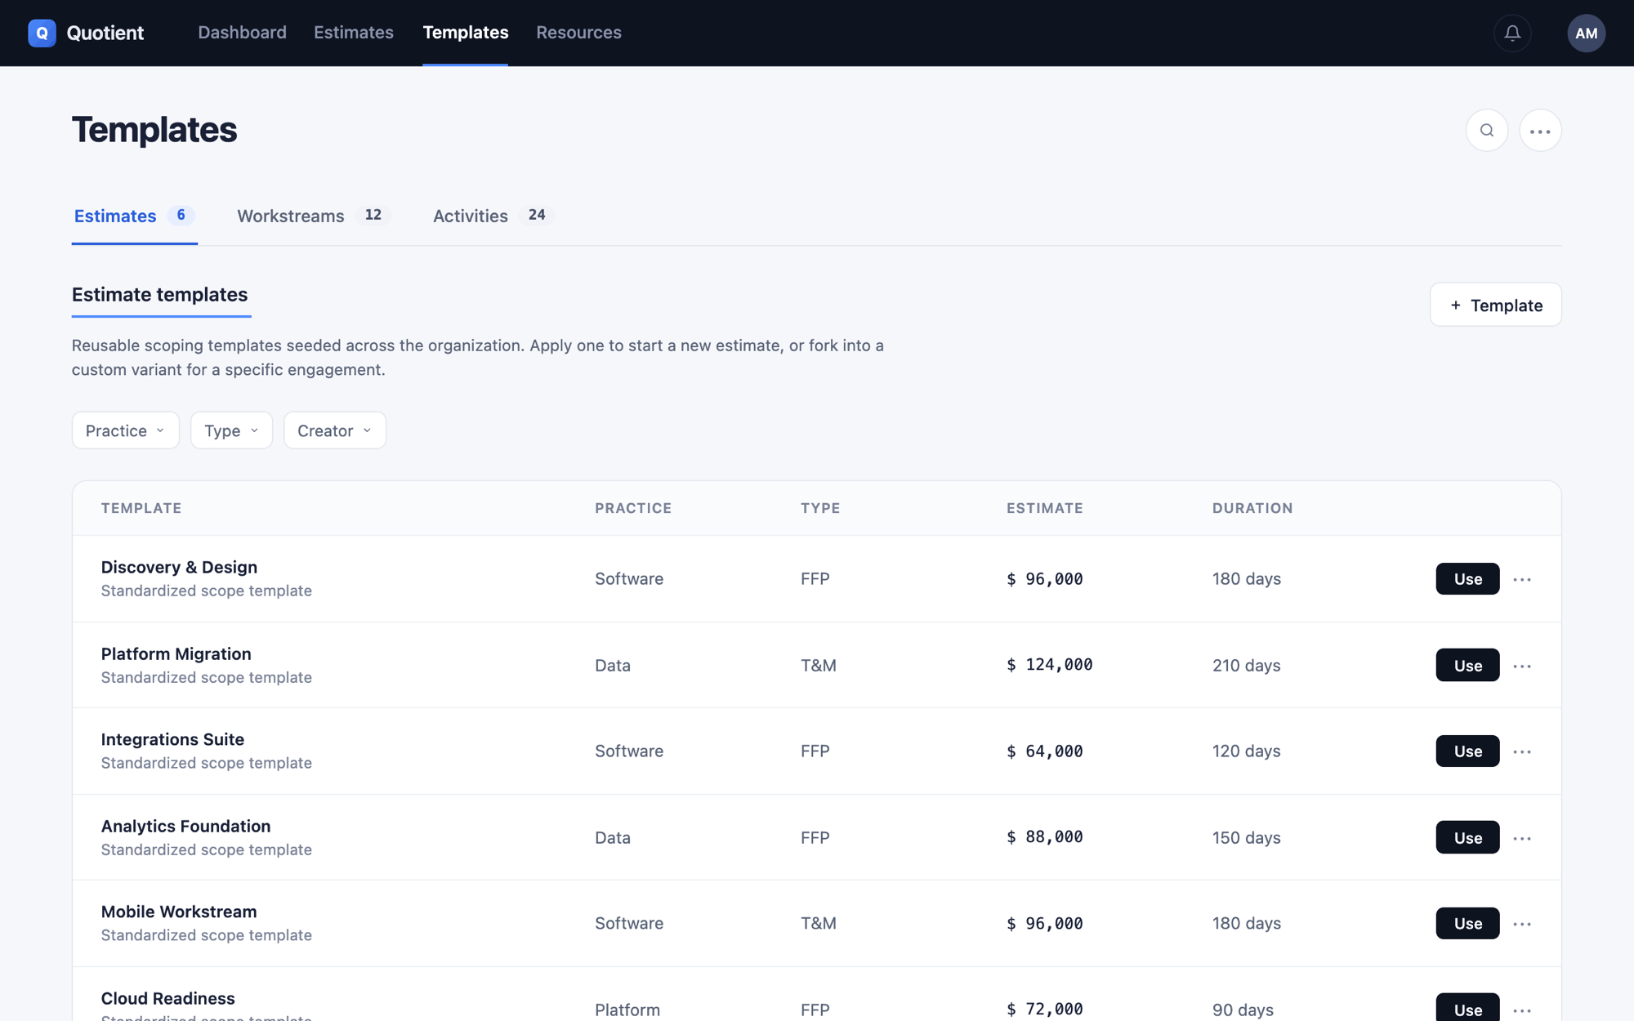Image resolution: width=1634 pixels, height=1021 pixels.
Task: Click the $ 88,000 estimate value
Action: pyautogui.click(x=1045, y=837)
